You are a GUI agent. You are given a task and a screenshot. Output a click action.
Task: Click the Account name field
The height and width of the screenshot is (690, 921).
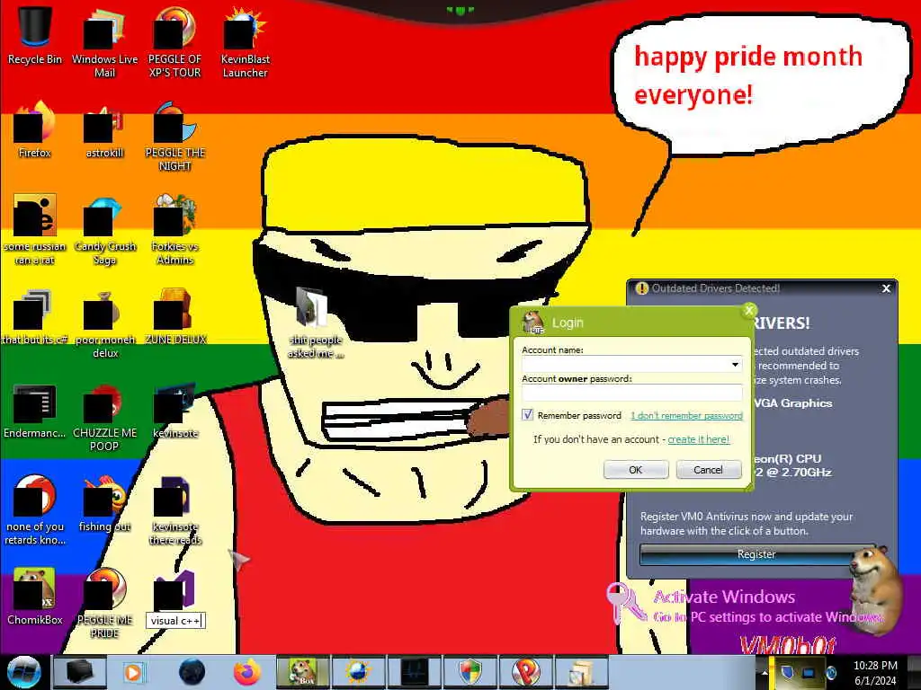(631, 365)
